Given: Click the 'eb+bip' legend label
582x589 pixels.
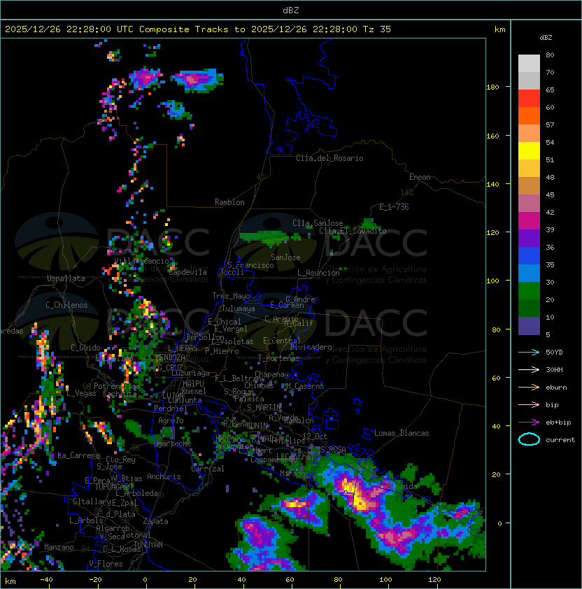Looking at the screenshot, I should click(x=558, y=423).
